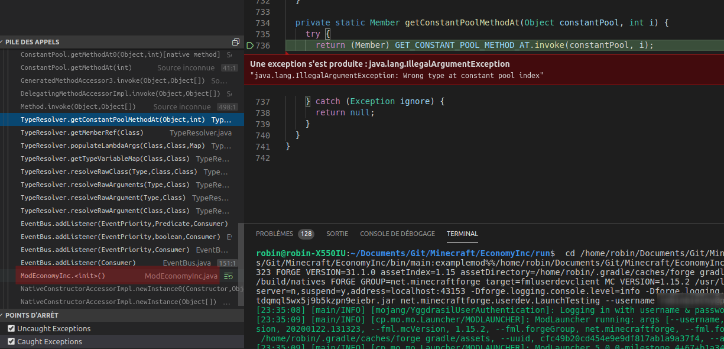This screenshot has width=724, height=349.
Task: Open the Sortie panel tab
Action: pos(337,234)
